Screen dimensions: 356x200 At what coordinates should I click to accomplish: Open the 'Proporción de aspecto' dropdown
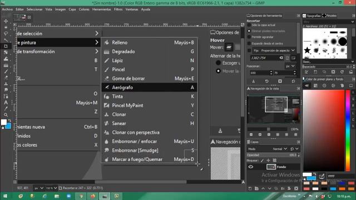coord(274,51)
